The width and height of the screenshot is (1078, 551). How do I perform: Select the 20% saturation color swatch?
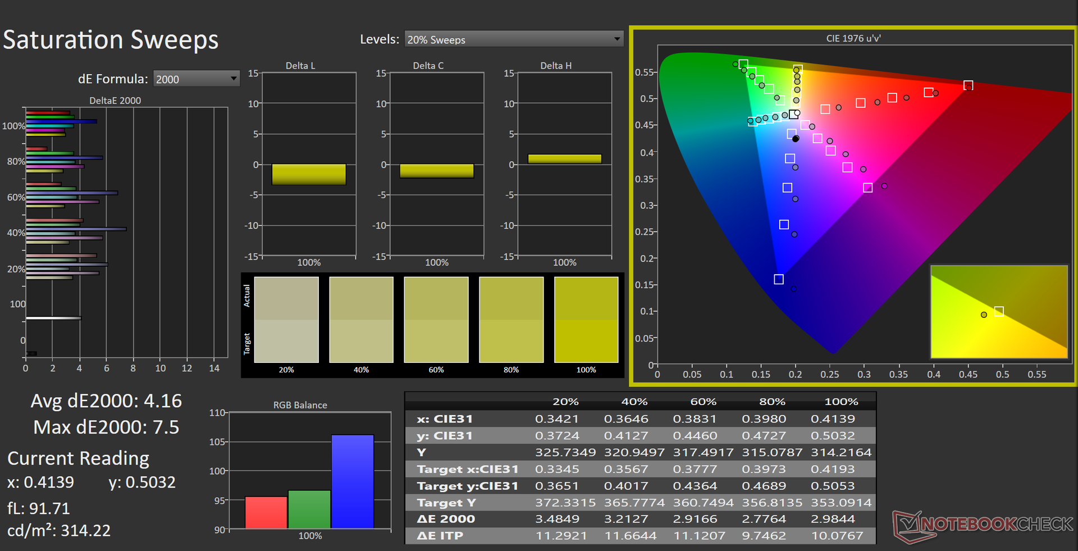click(286, 320)
